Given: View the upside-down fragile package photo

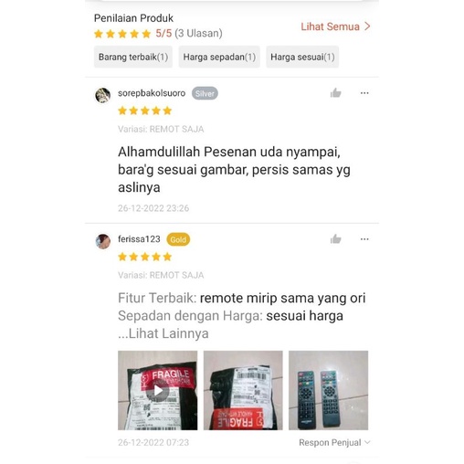Looking at the screenshot, I should coord(243,390).
